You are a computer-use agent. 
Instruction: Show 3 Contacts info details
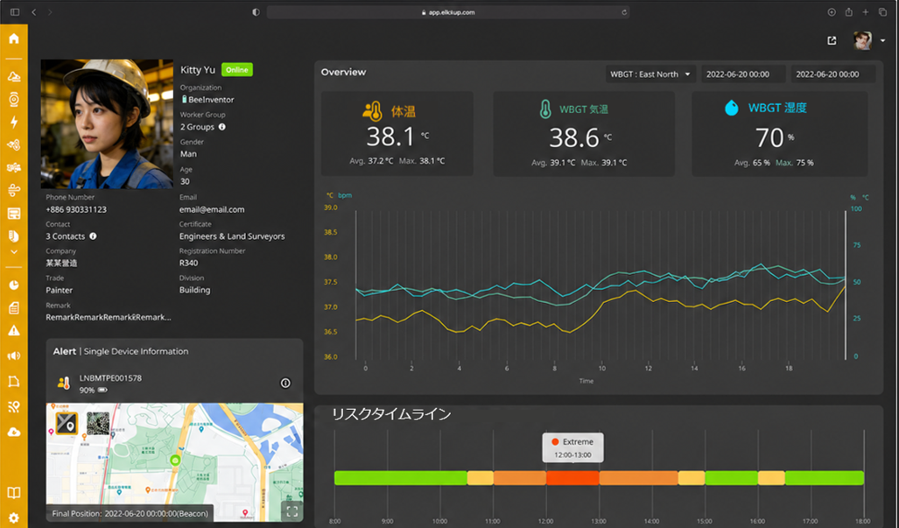[x=93, y=236]
